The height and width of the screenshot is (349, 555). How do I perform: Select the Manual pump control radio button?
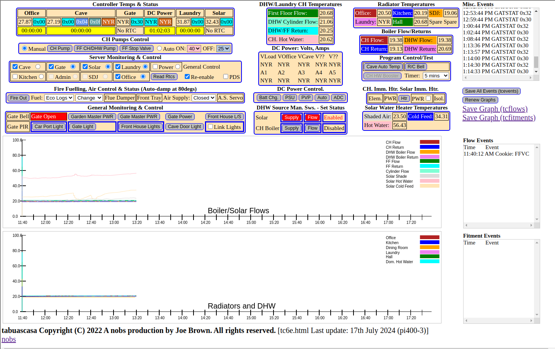tap(25, 48)
